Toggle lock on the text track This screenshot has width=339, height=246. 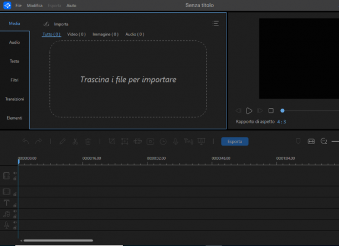coord(15,206)
